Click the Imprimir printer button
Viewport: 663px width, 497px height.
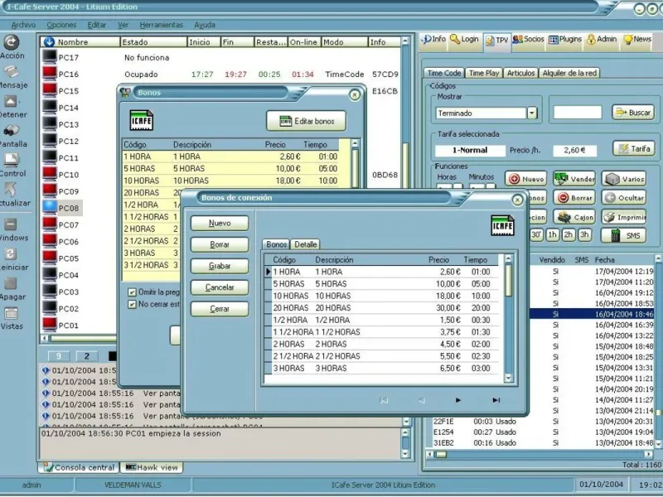[x=624, y=217]
